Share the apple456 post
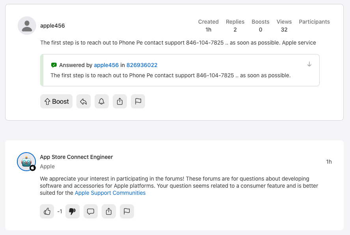The width and height of the screenshot is (350, 235). (x=120, y=101)
